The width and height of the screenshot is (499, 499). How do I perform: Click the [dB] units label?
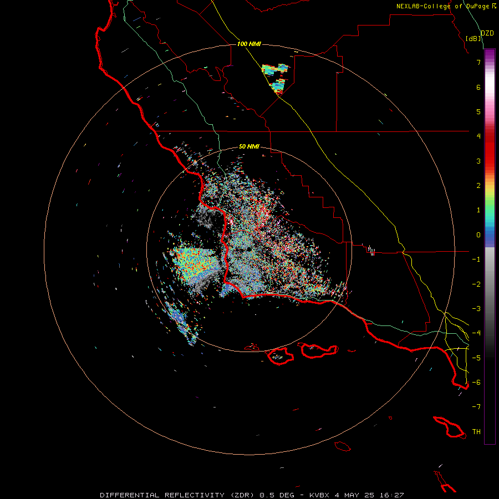[x=473, y=38]
